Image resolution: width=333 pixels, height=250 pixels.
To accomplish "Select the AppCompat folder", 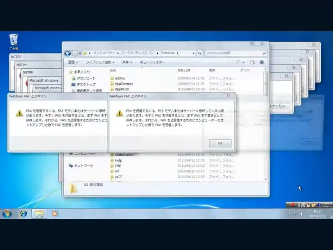I will tap(124, 84).
